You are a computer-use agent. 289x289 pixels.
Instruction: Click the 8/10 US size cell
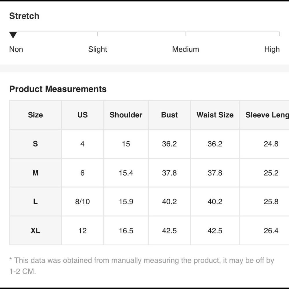[x=83, y=201]
